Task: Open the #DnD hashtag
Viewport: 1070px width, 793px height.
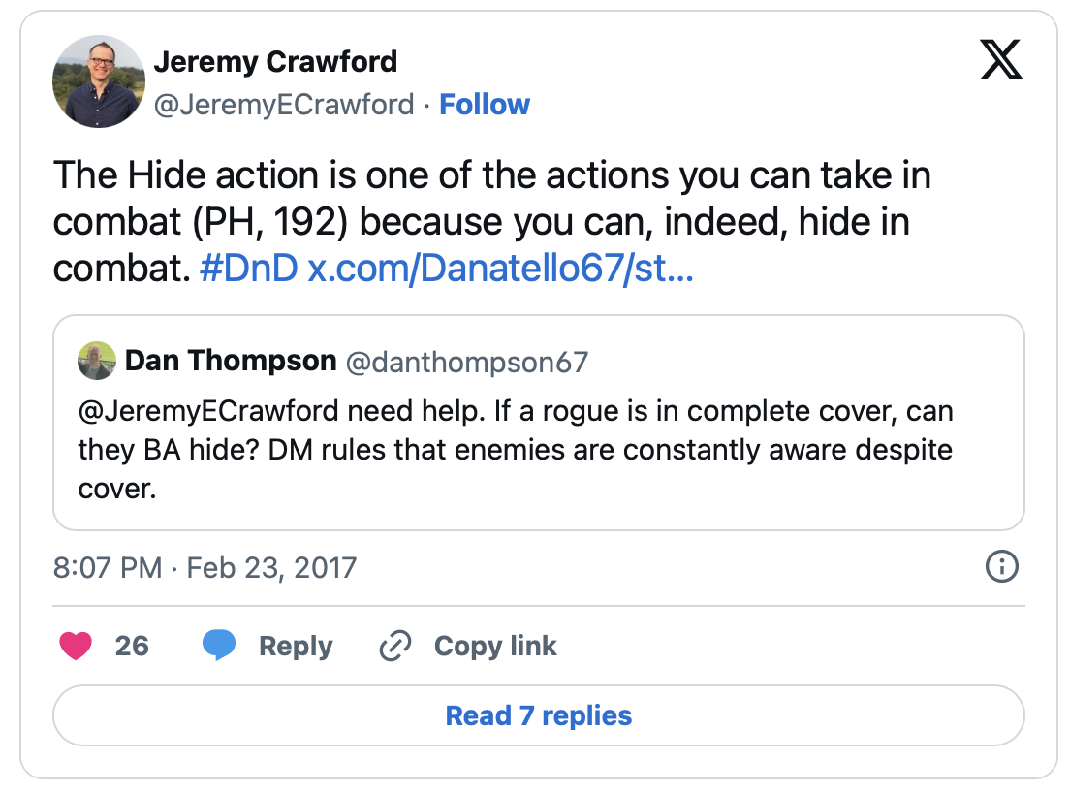Action: tap(248, 269)
